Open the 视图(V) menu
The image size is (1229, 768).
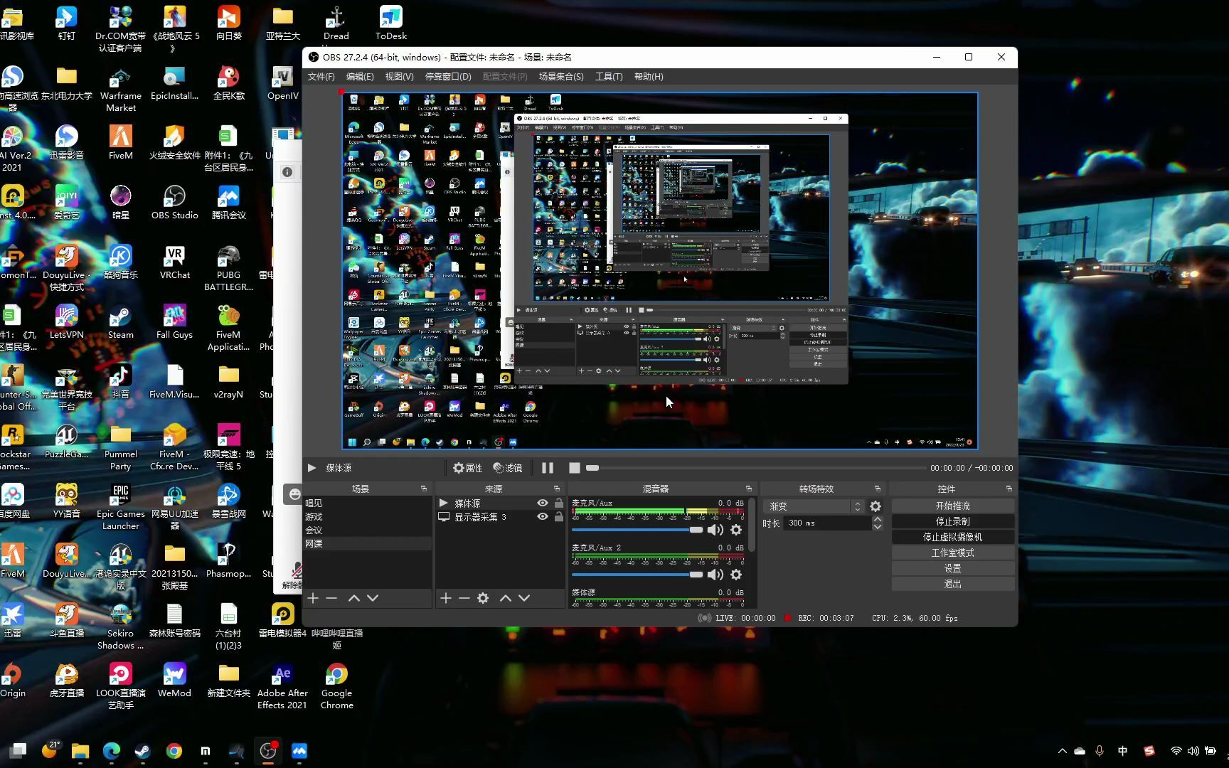(x=399, y=77)
